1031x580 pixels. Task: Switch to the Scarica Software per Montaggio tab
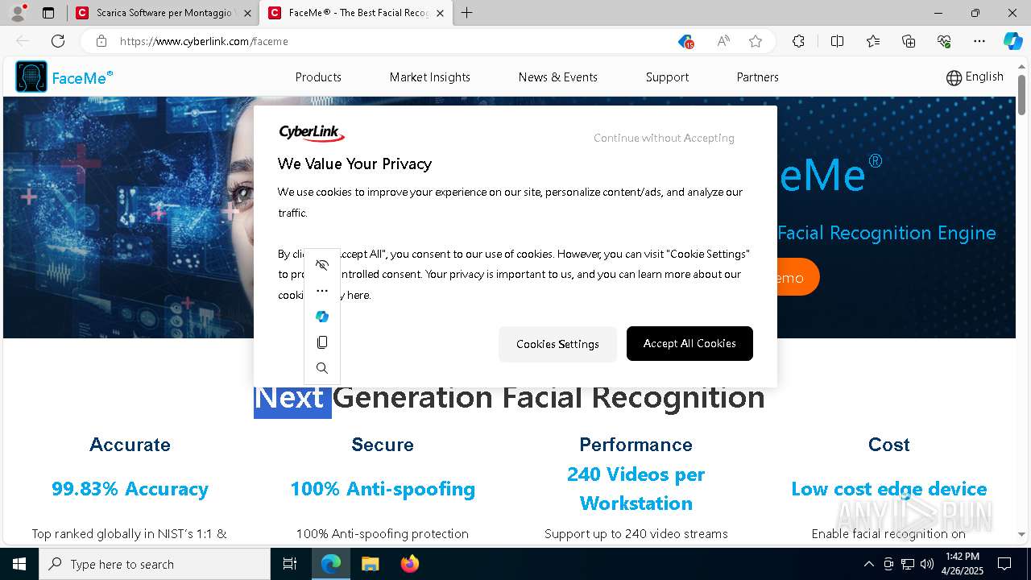coord(164,13)
